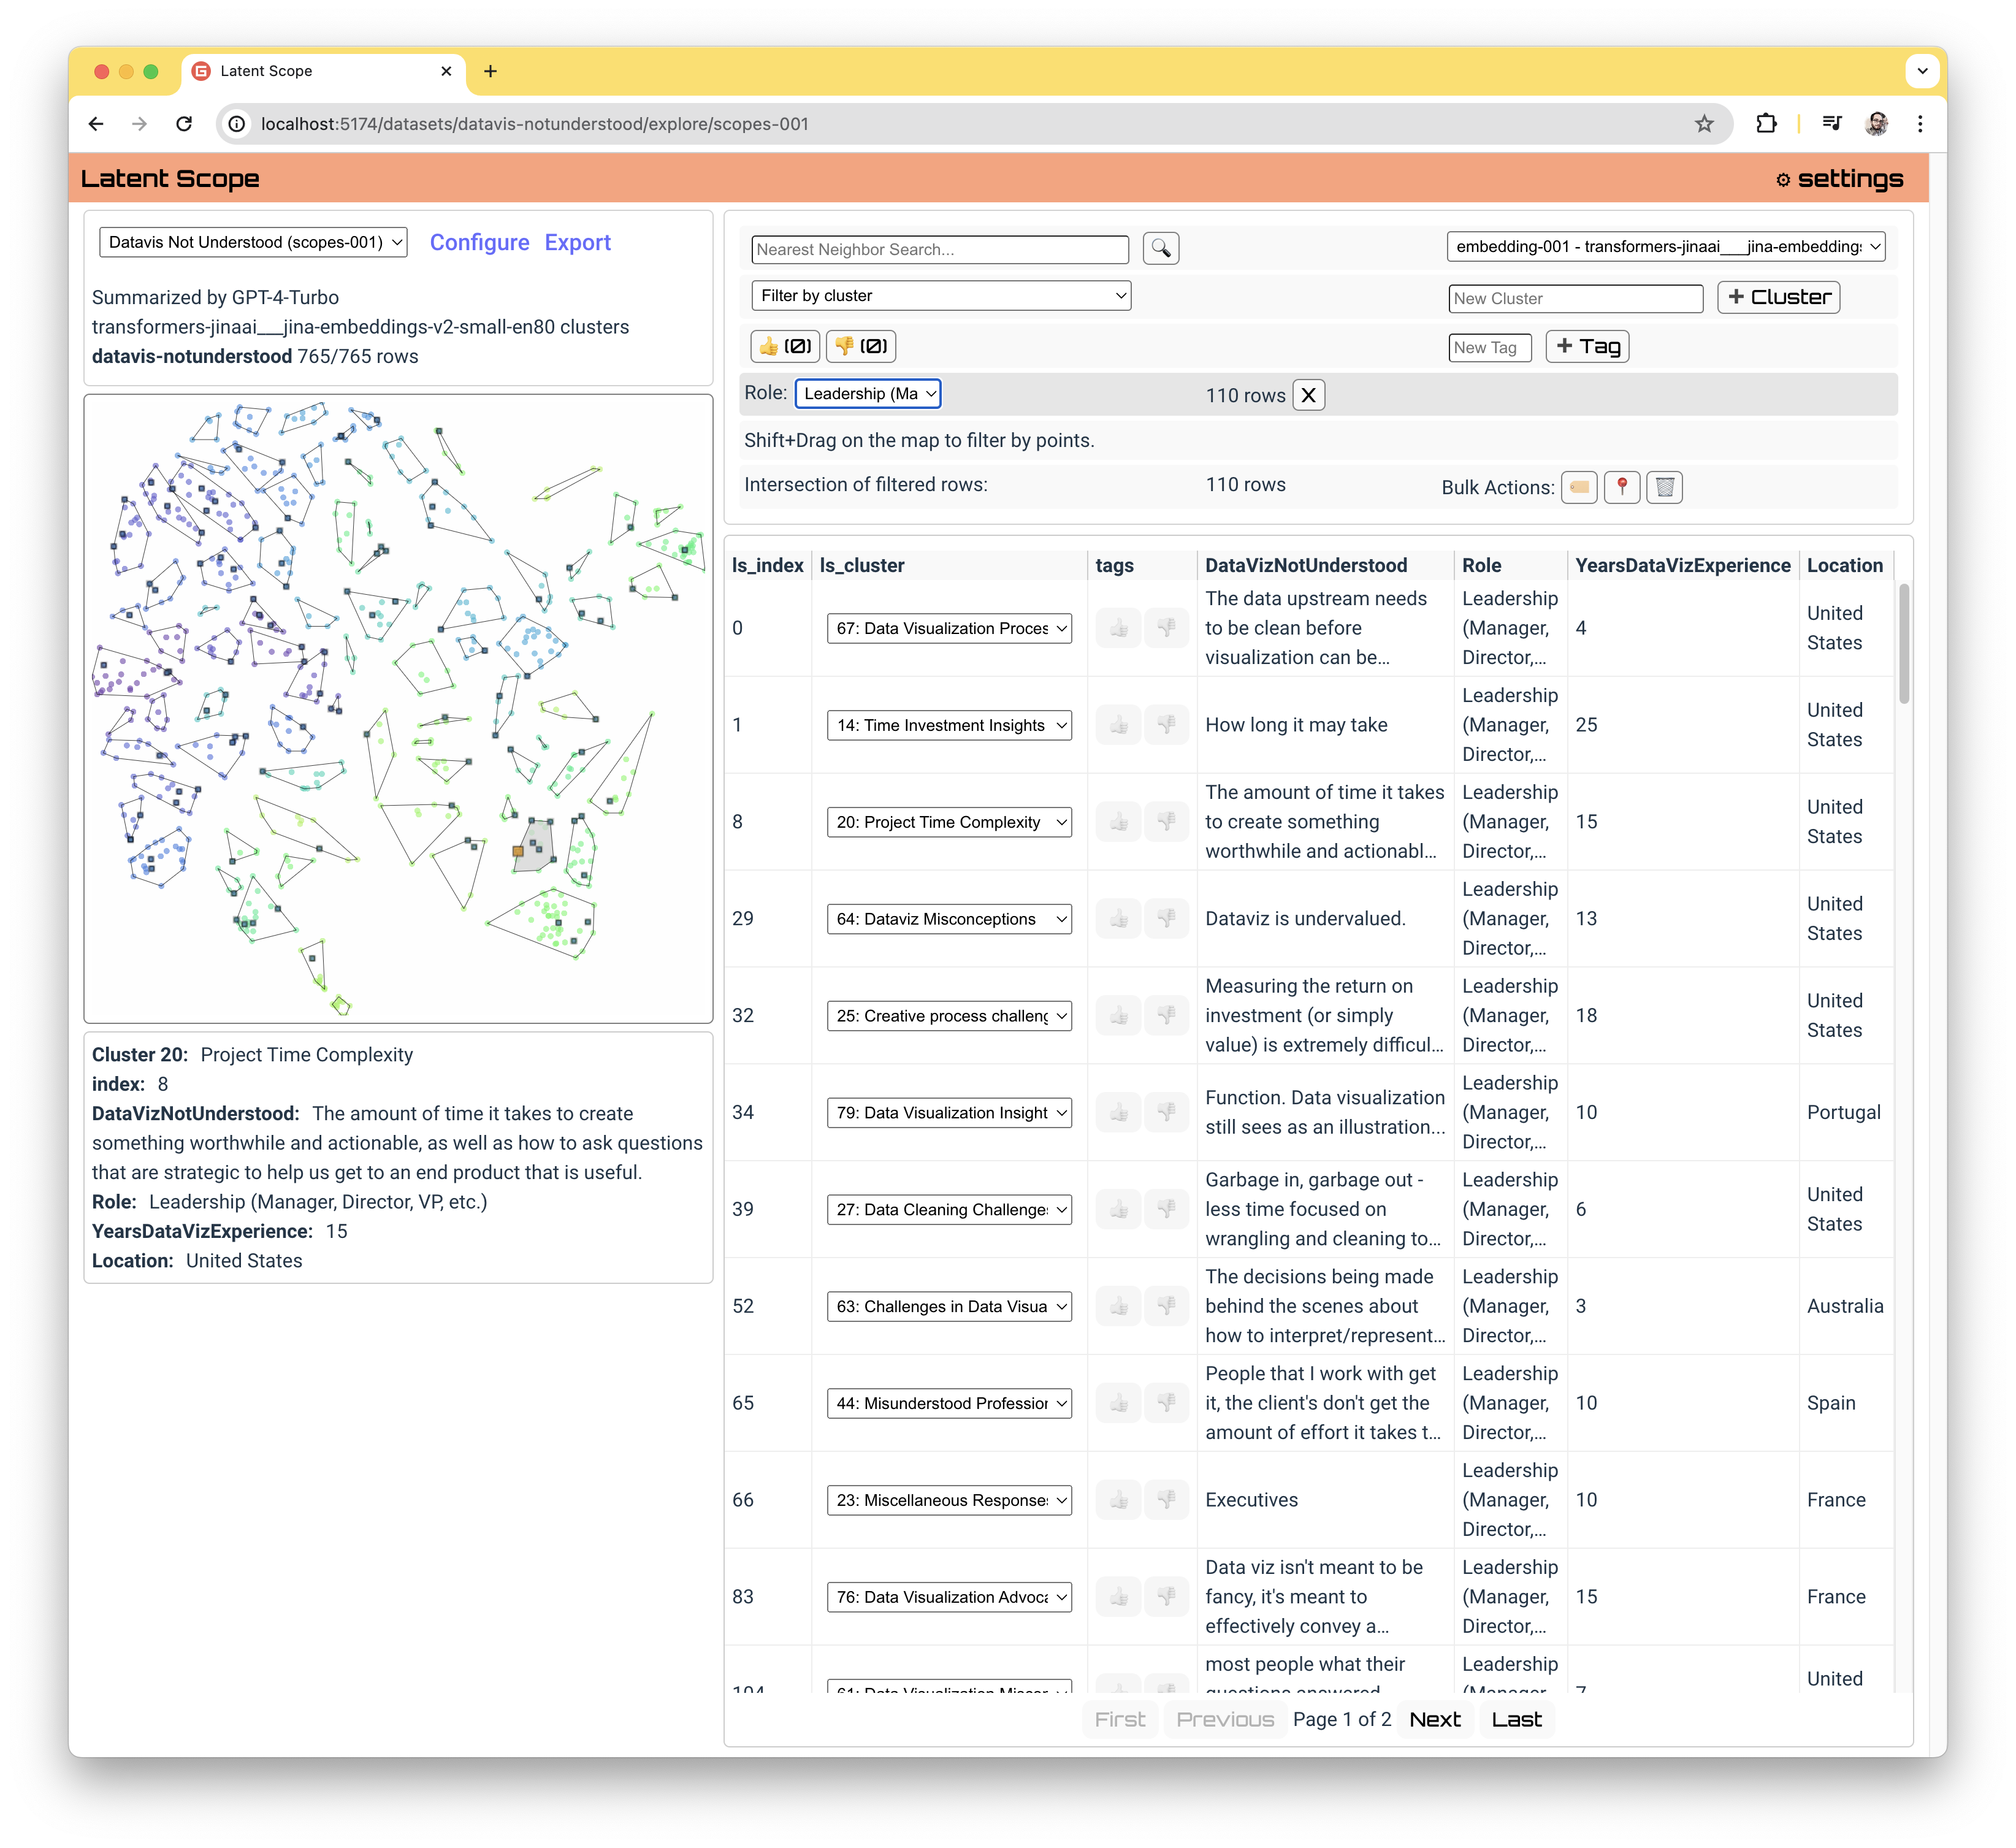Click the Export link
This screenshot has height=1848, width=2016.
[x=578, y=242]
